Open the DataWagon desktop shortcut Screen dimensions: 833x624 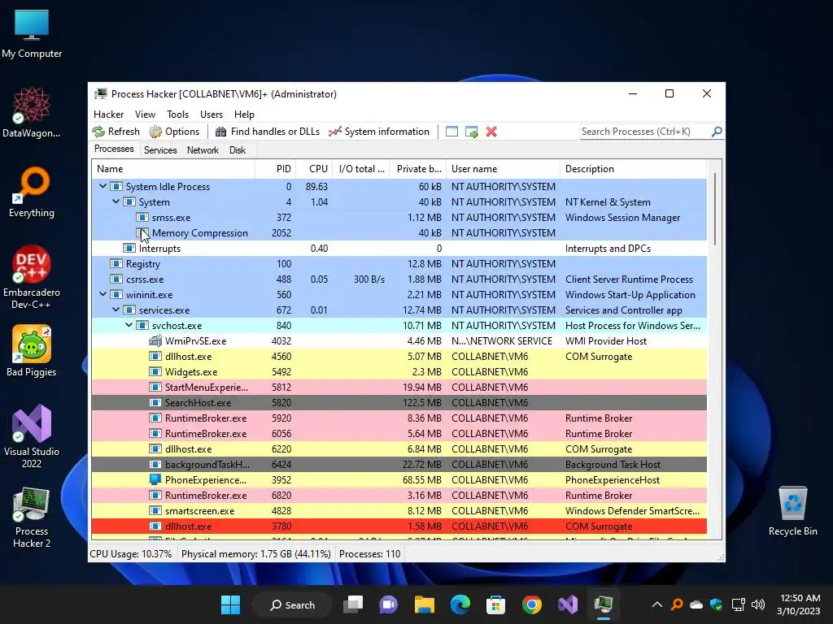(32, 113)
